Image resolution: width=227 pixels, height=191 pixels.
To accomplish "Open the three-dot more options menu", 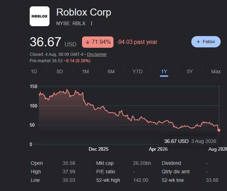I will [92, 23].
